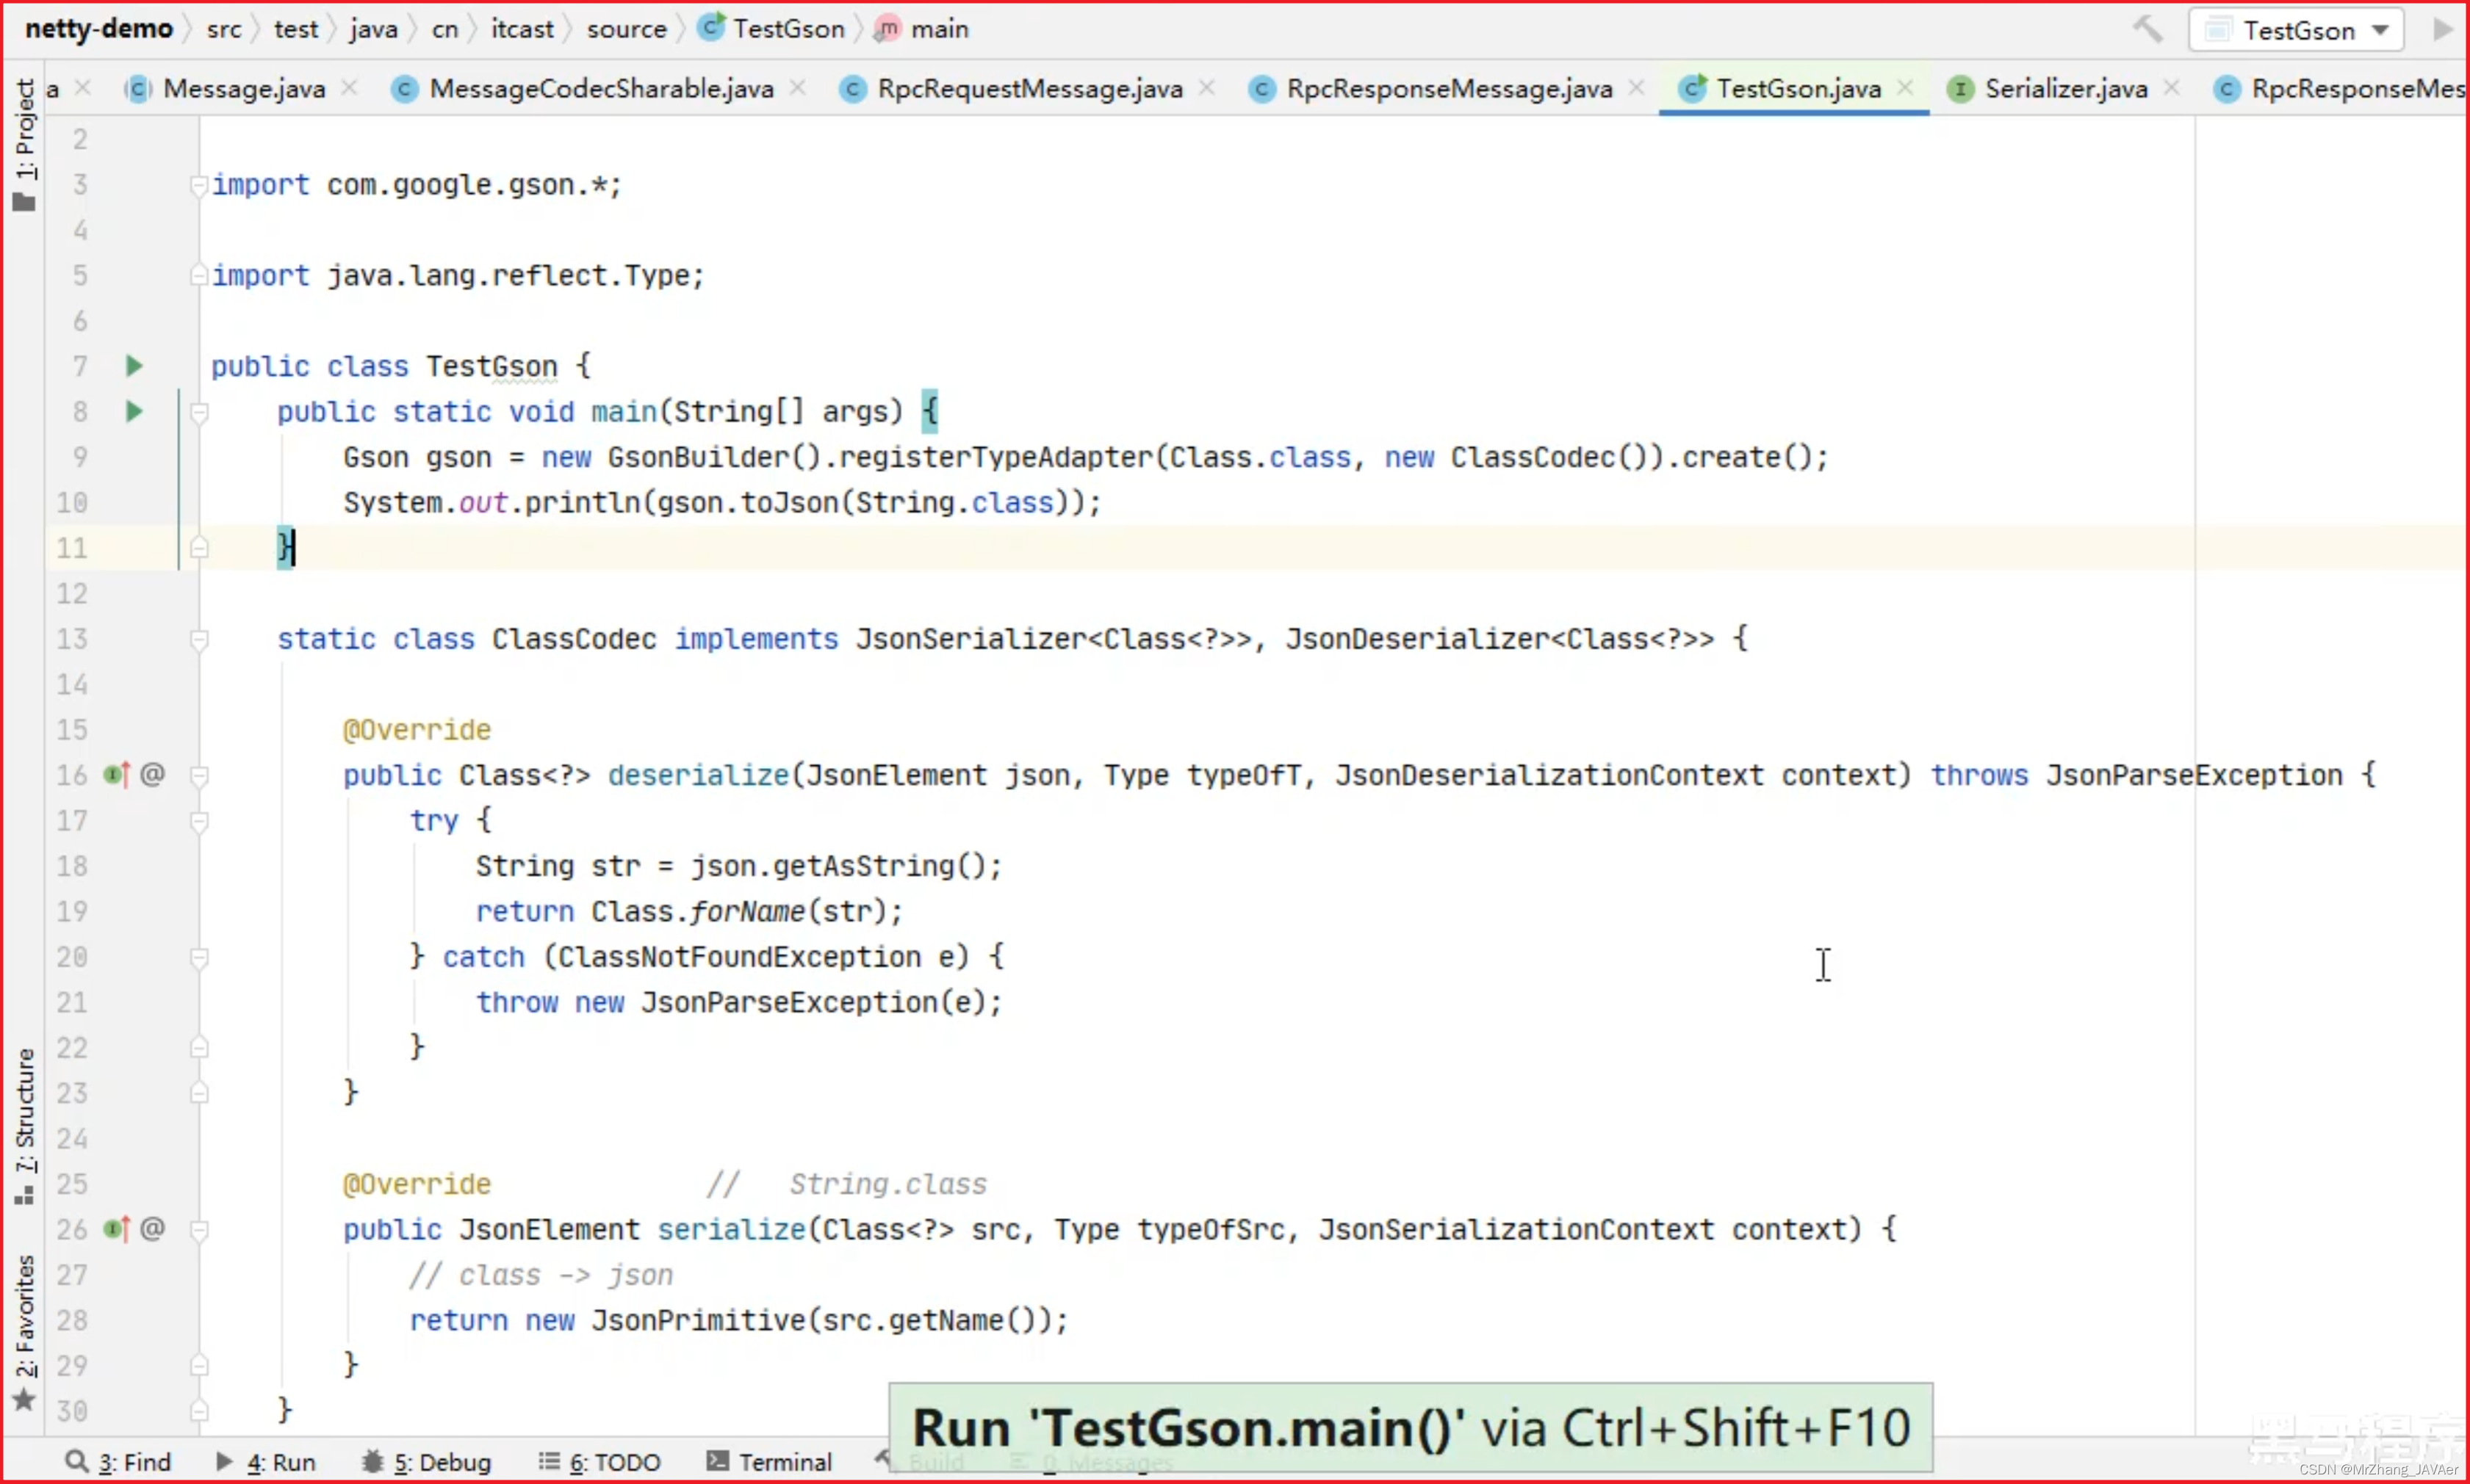Open the Structure tool window sidebar button
The image size is (2470, 1484).
click(x=24, y=1126)
